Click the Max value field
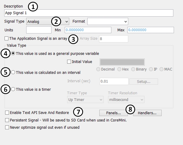This screenshot has width=183, height=145. pyautogui.click(x=150, y=30)
